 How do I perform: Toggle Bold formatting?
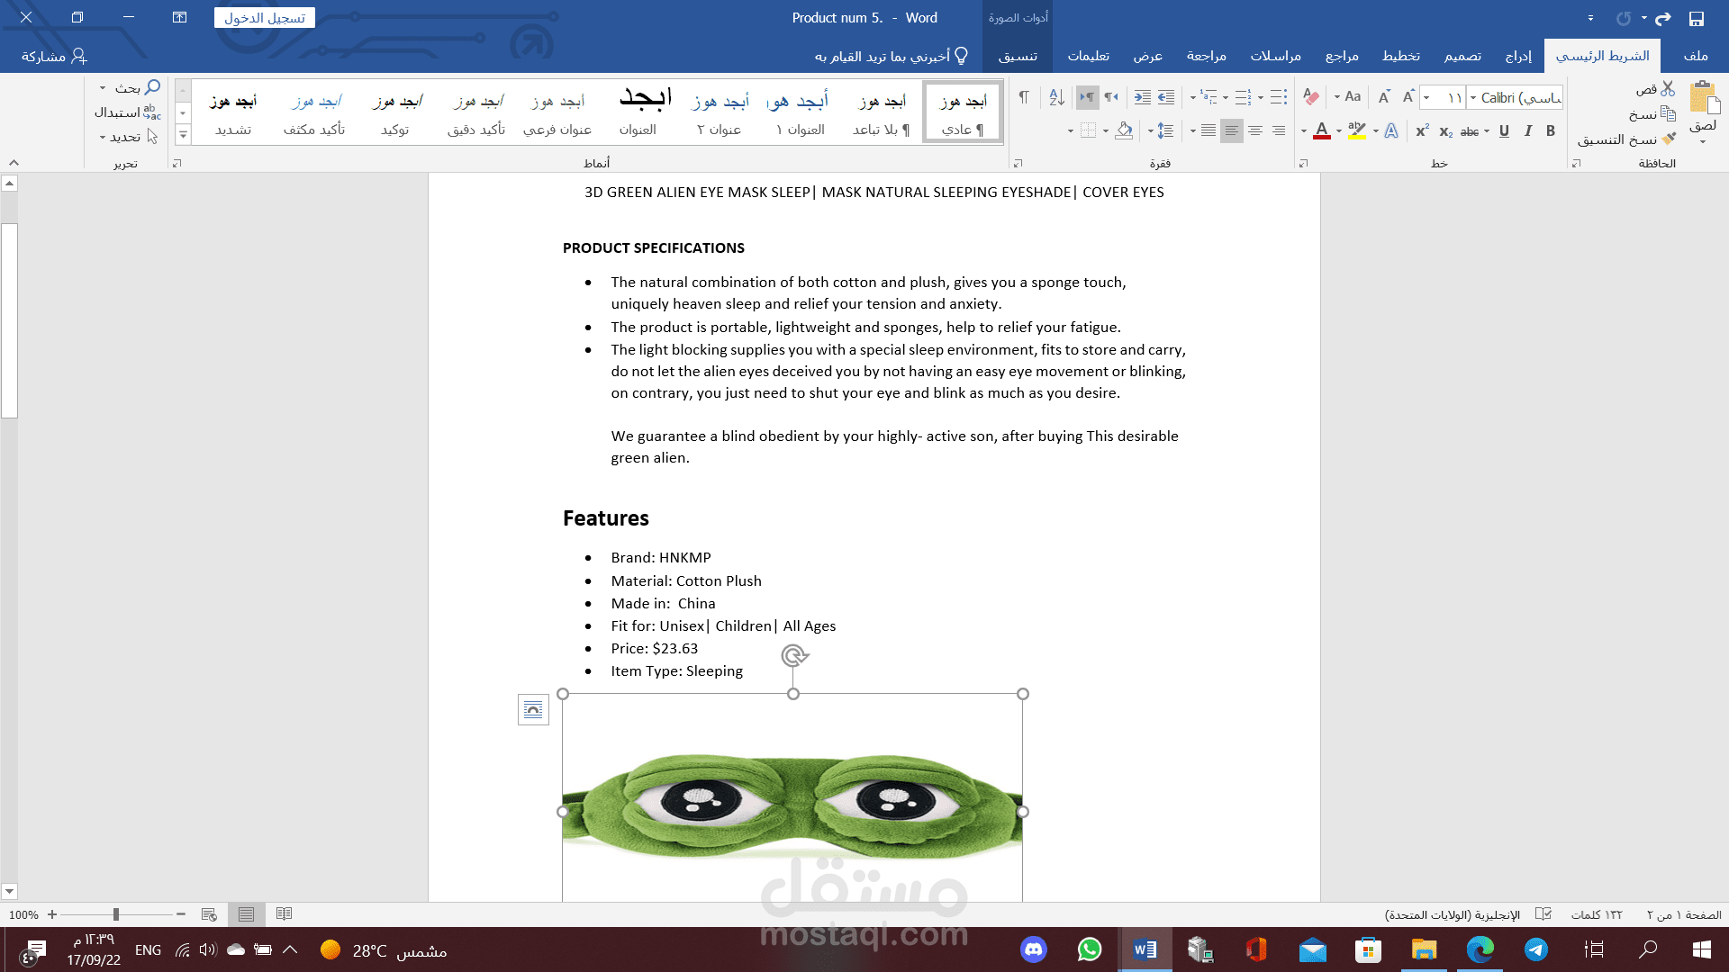click(1551, 131)
